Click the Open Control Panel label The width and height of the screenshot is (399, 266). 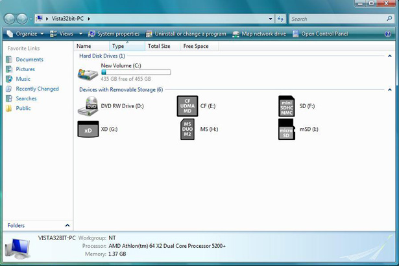324,34
